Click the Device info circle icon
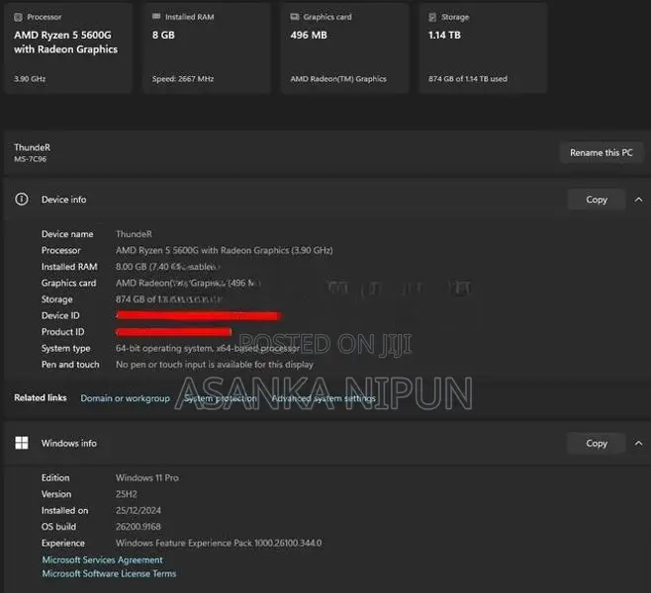Screen dimensions: 651x593 point(22,199)
